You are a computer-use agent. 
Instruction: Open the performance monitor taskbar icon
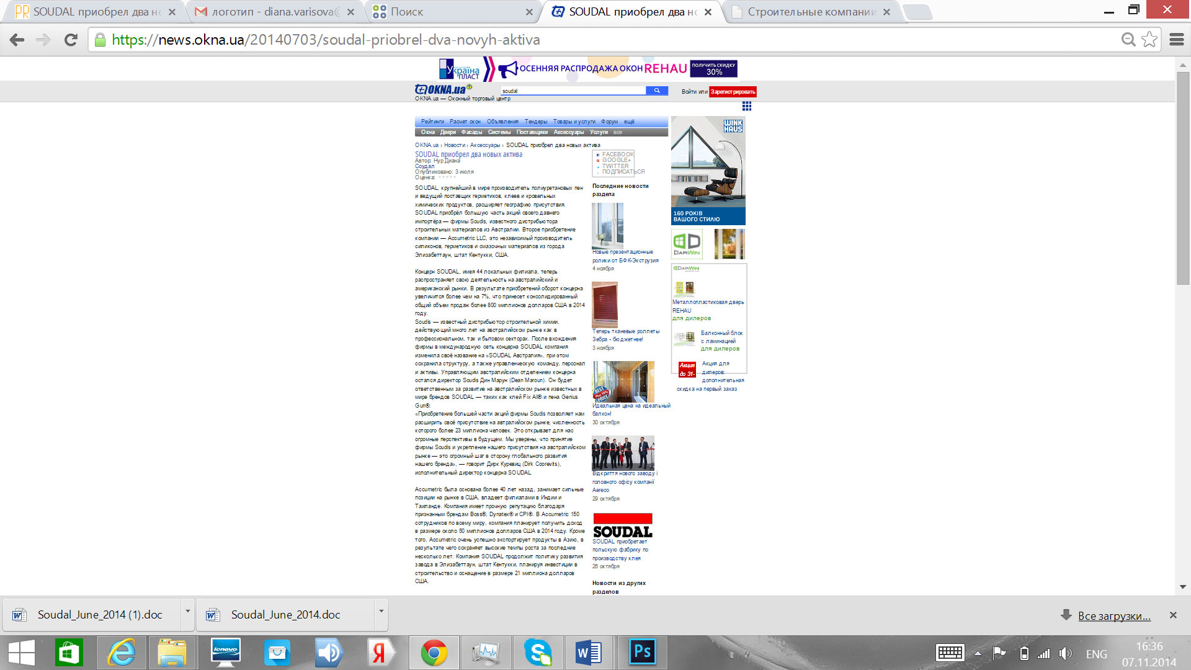coord(486,653)
